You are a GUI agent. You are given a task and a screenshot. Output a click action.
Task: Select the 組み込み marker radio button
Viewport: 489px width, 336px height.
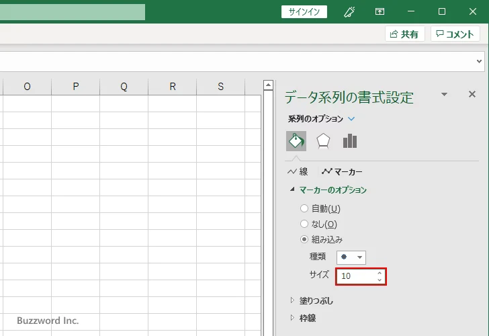pyautogui.click(x=304, y=239)
